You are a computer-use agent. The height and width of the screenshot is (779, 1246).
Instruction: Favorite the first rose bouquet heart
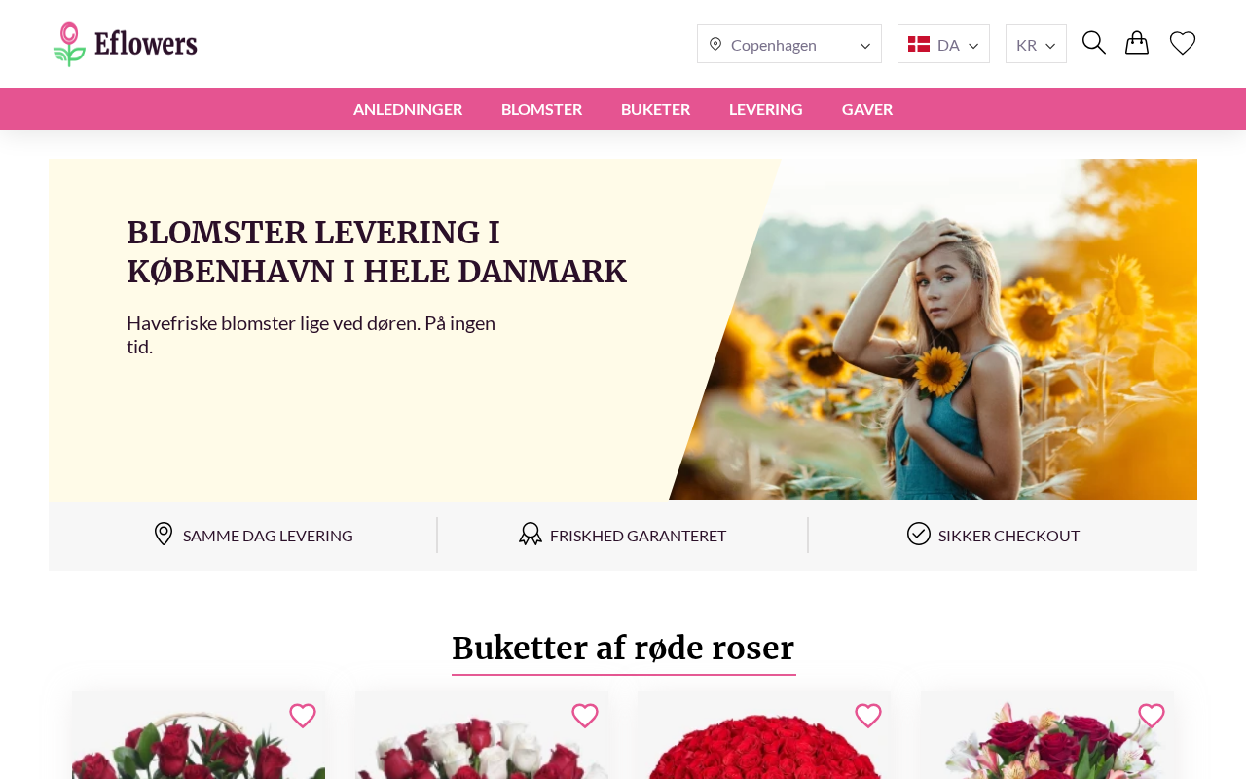[x=303, y=716]
